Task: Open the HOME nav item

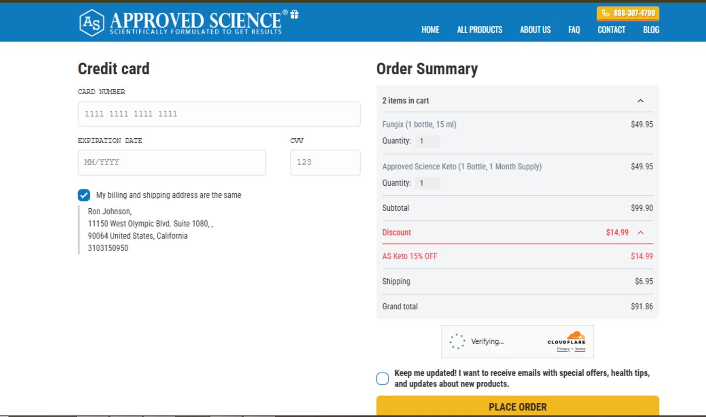Action: click(430, 30)
